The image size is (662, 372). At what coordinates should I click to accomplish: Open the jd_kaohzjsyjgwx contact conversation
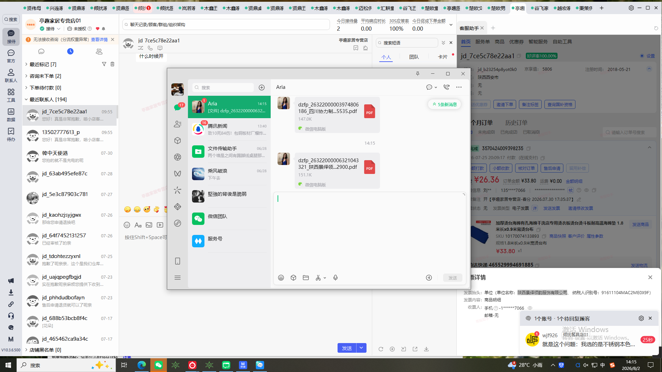pyautogui.click(x=70, y=218)
